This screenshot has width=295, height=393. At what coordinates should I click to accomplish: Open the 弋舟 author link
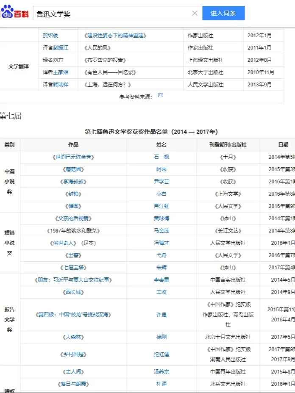pyautogui.click(x=161, y=255)
